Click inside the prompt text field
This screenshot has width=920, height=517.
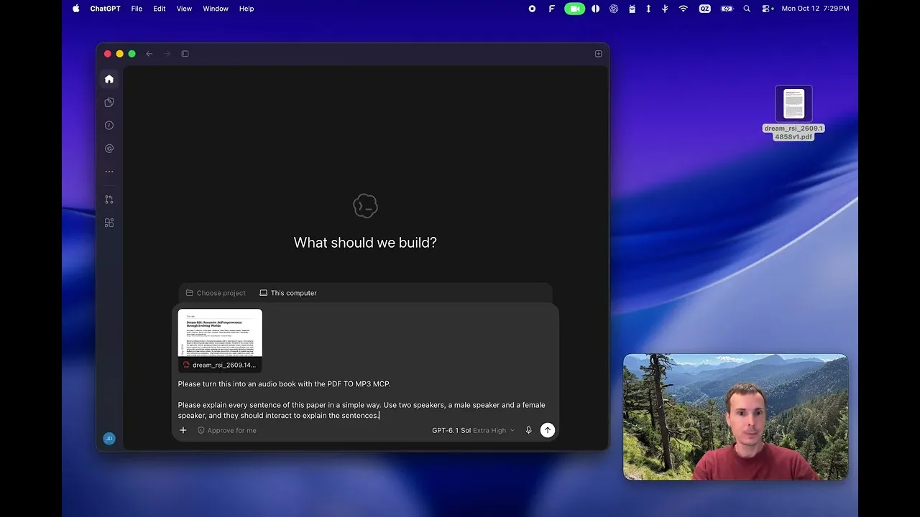coord(364,400)
